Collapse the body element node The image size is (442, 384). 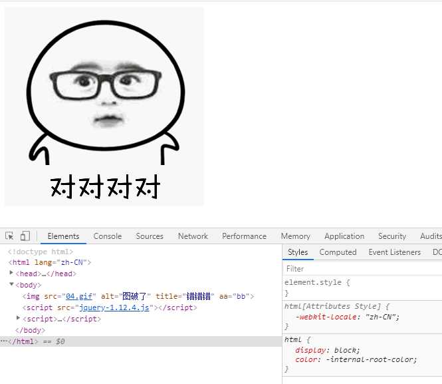11,284
